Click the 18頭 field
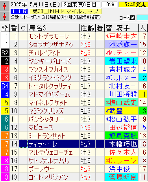 (109, 4)
